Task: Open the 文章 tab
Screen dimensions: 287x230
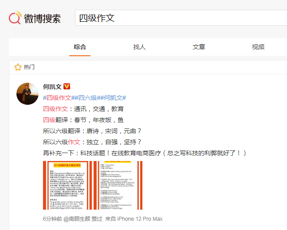Action: [199, 47]
